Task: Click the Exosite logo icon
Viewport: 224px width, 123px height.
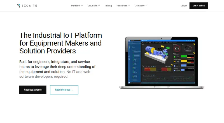Action: click(x=19, y=6)
